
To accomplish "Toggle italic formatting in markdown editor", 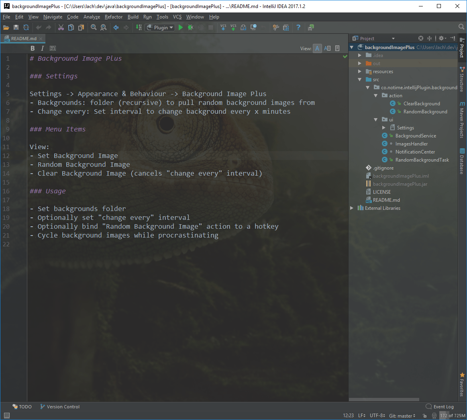I will (x=43, y=48).
